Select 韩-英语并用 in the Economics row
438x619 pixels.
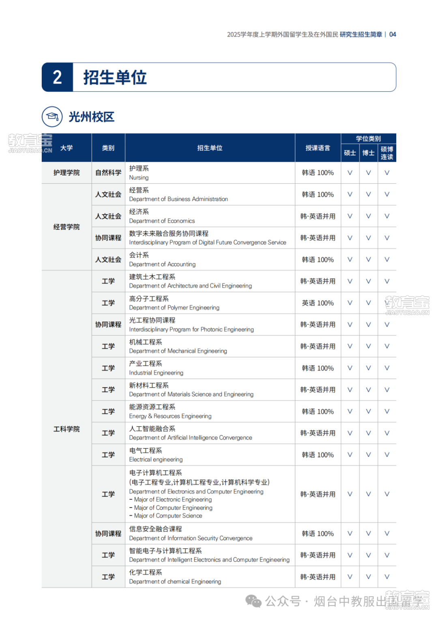tap(318, 216)
